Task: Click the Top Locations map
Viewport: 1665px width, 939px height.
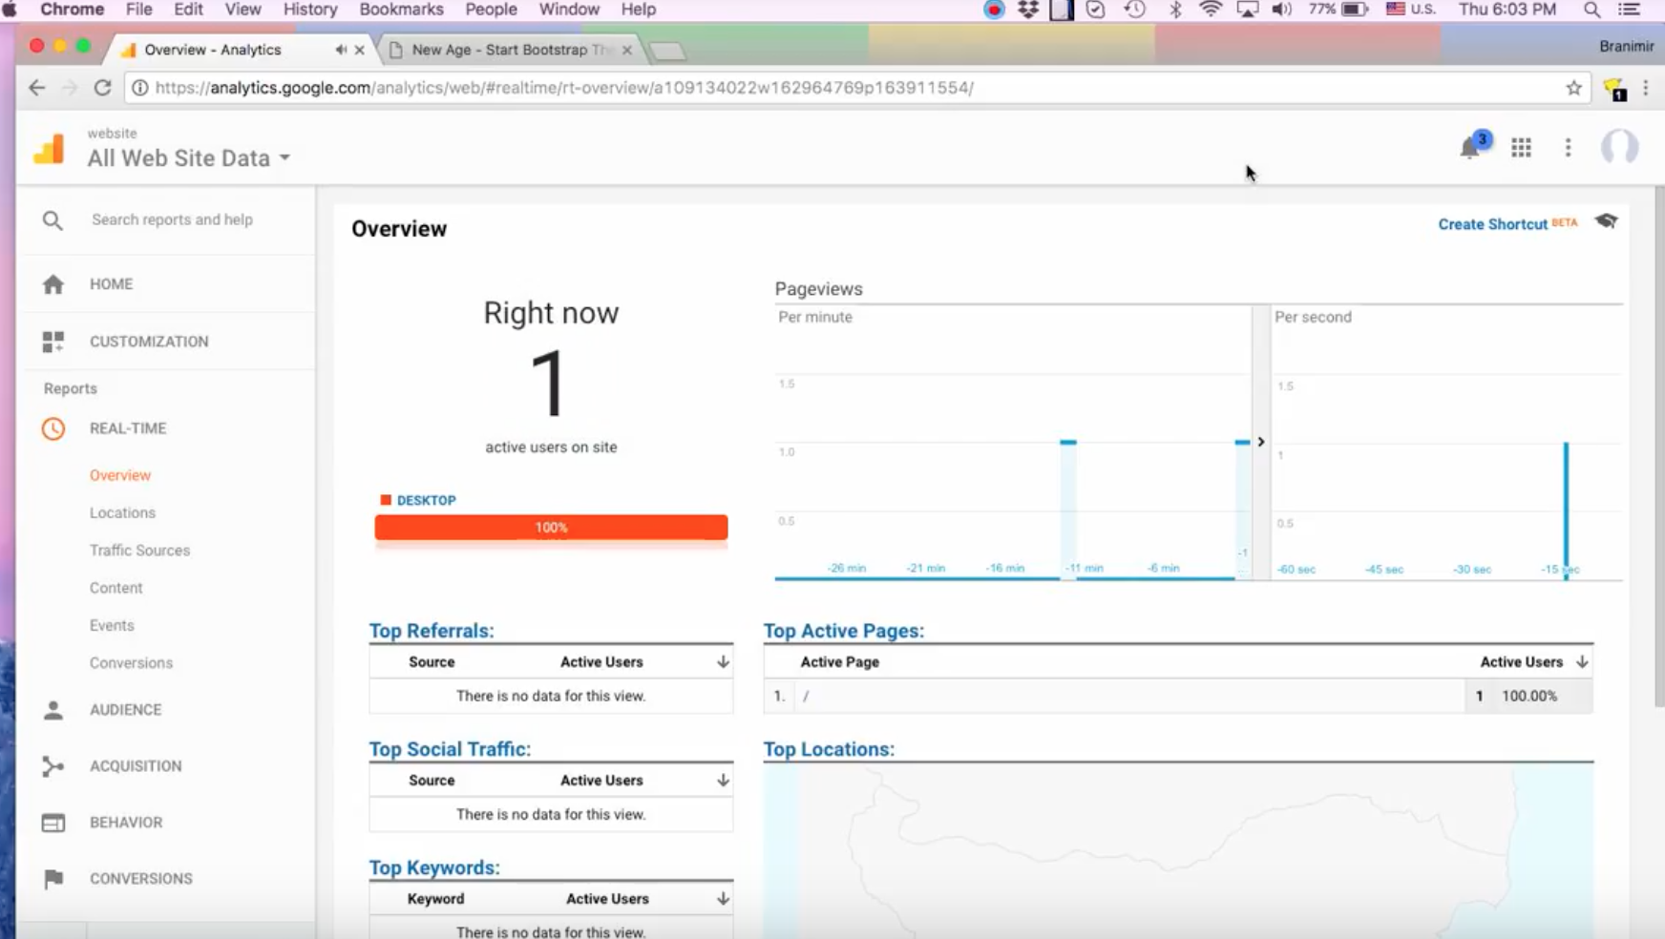Action: (x=1178, y=851)
